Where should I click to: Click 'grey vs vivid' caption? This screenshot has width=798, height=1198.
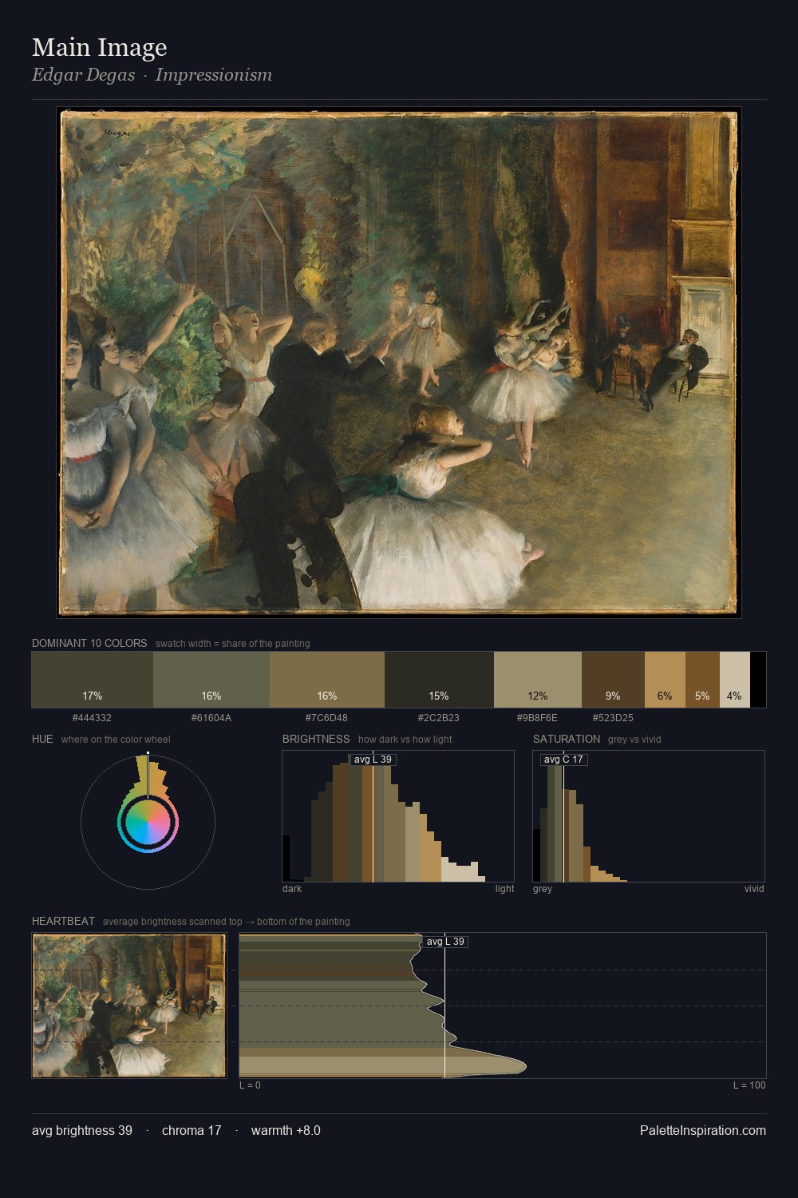coord(634,740)
